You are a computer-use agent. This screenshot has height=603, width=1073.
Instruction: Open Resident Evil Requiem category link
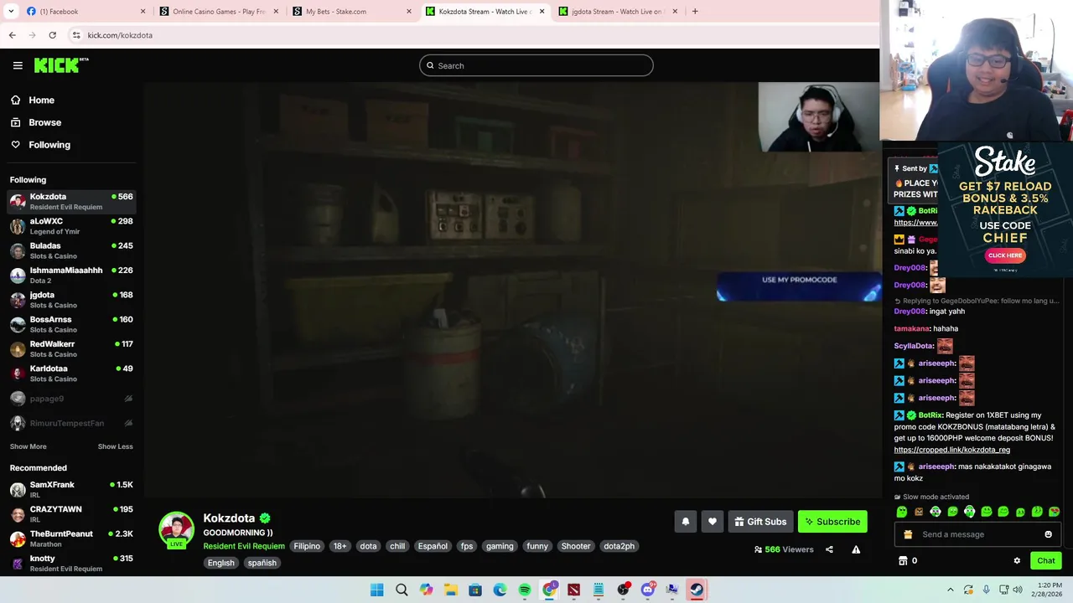(244, 546)
